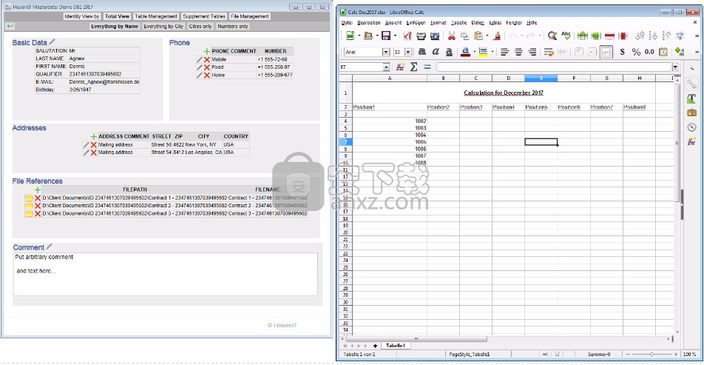Click the Print icon in Calc

pyautogui.click(x=422, y=36)
